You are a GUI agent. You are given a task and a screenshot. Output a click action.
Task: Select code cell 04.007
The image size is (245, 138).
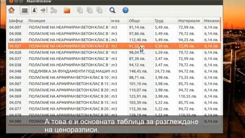[15, 27]
